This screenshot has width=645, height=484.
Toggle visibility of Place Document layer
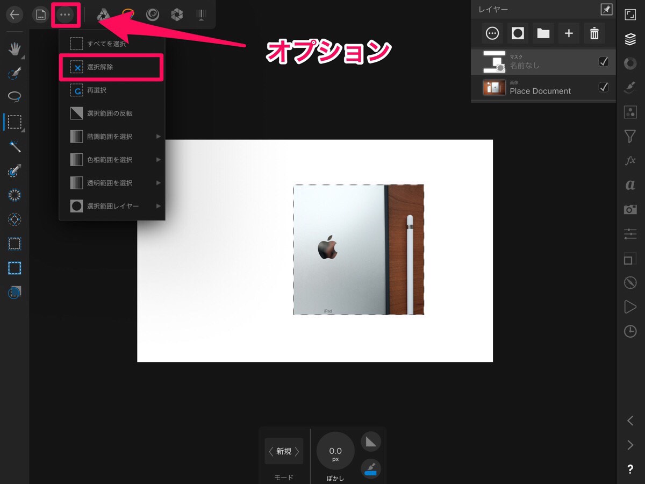[x=604, y=87]
